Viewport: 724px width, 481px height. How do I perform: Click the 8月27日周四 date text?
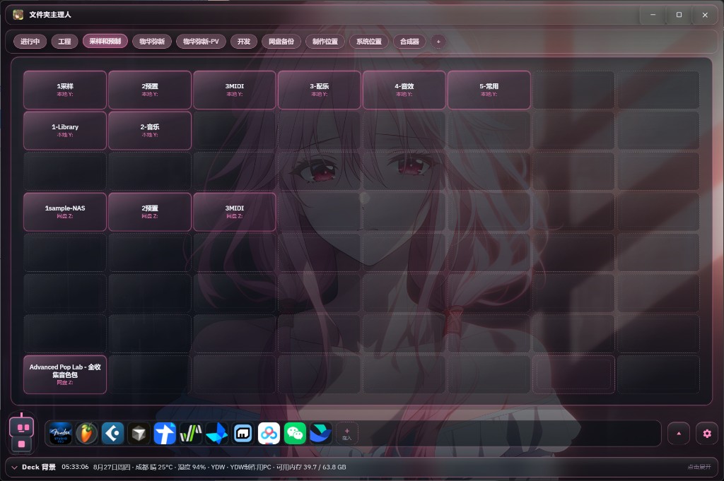point(112,467)
